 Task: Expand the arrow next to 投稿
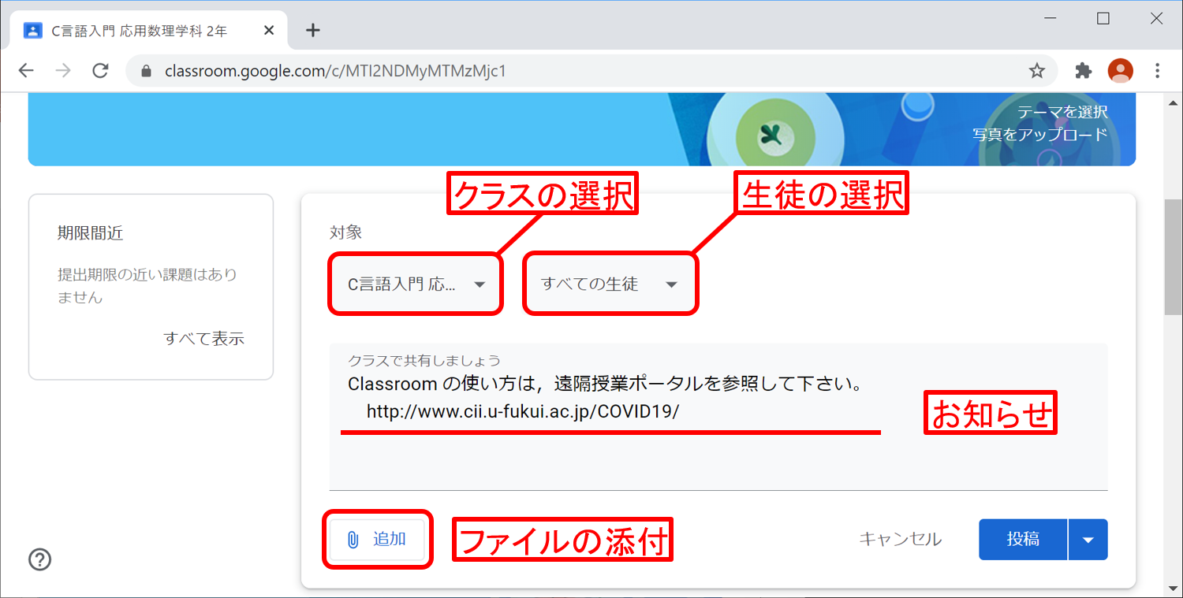1088,539
